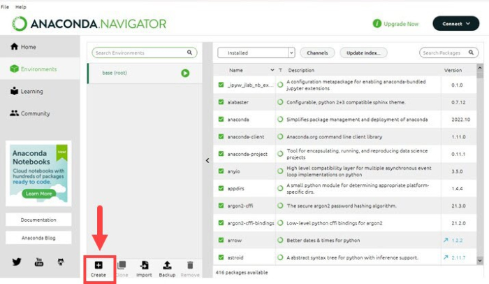Open the File menu
The width and height of the screenshot is (489, 284).
point(5,7)
